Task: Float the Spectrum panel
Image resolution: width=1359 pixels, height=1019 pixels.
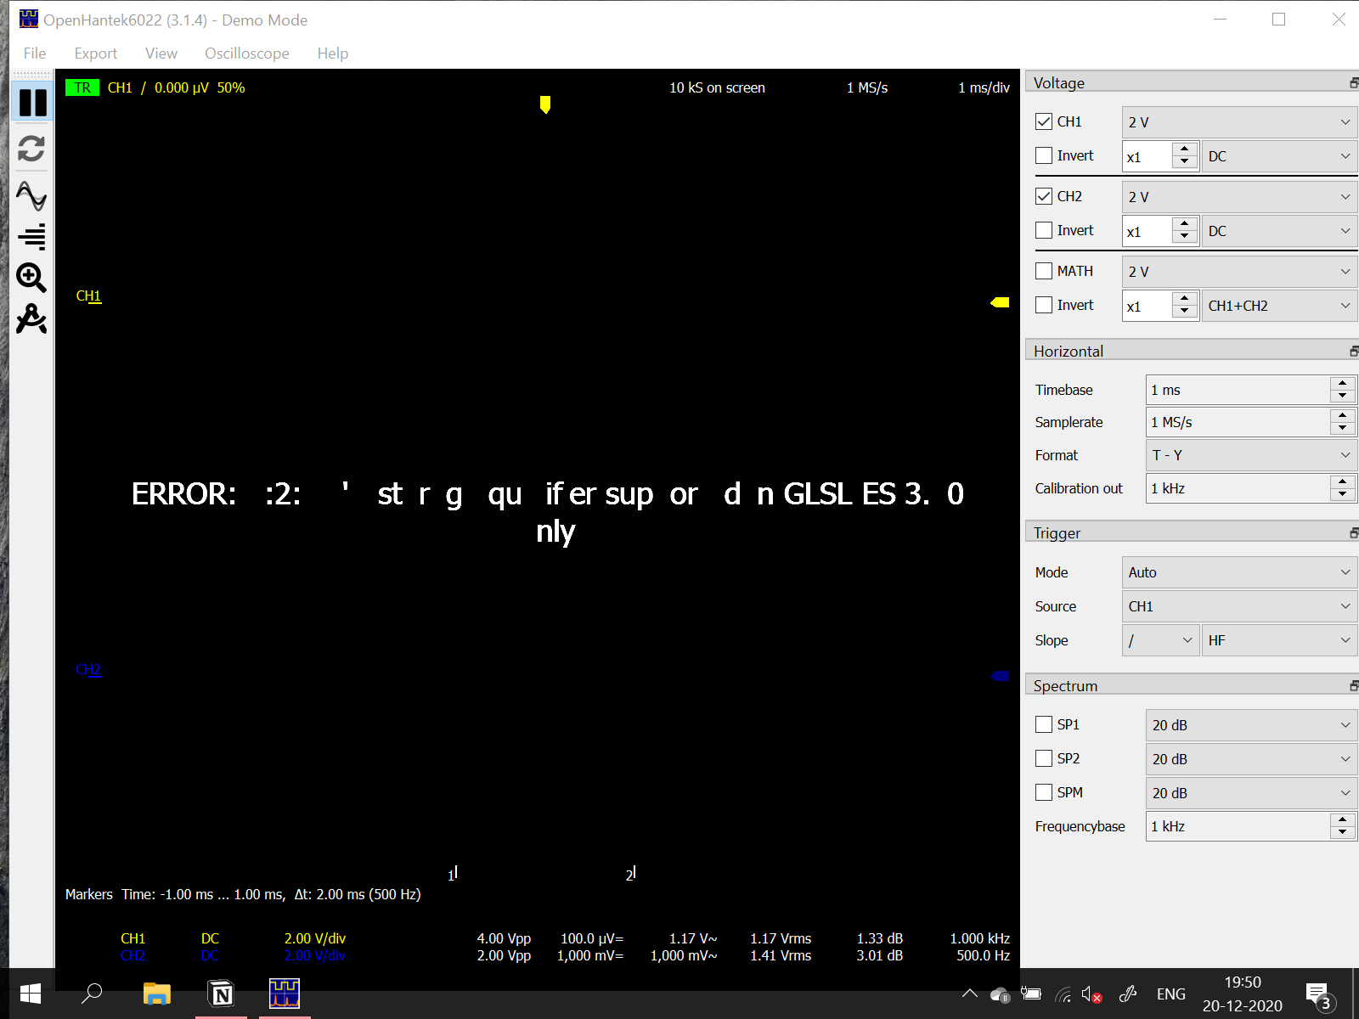Action: (x=1352, y=684)
